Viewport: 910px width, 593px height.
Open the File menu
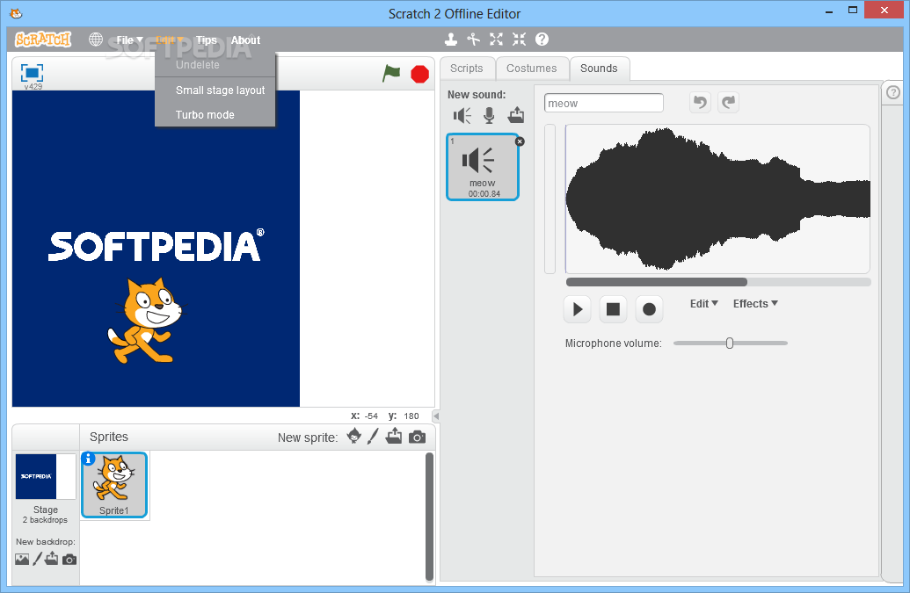129,40
